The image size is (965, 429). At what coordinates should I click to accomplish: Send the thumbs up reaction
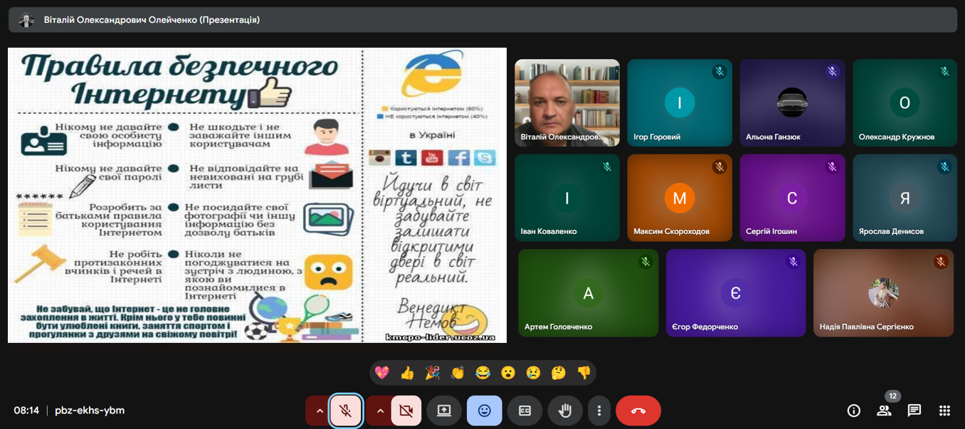tap(407, 373)
